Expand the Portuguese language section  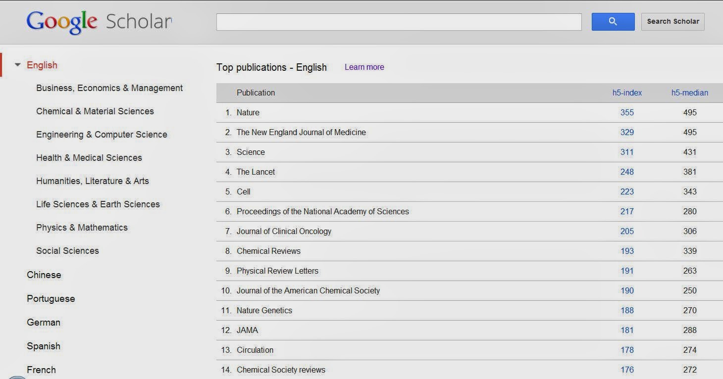click(51, 298)
